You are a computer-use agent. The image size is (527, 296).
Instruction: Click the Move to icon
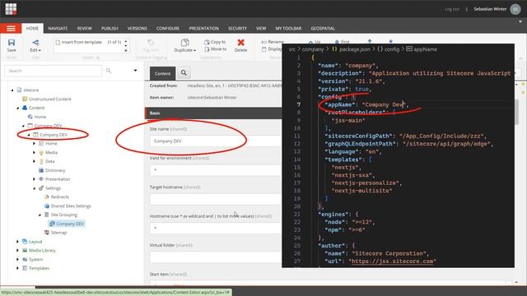point(207,49)
